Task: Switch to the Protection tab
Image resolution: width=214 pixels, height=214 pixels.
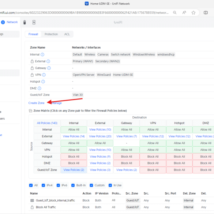Action: tap(51, 34)
